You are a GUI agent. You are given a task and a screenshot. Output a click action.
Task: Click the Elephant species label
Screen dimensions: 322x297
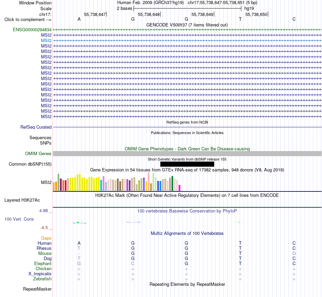43,263
